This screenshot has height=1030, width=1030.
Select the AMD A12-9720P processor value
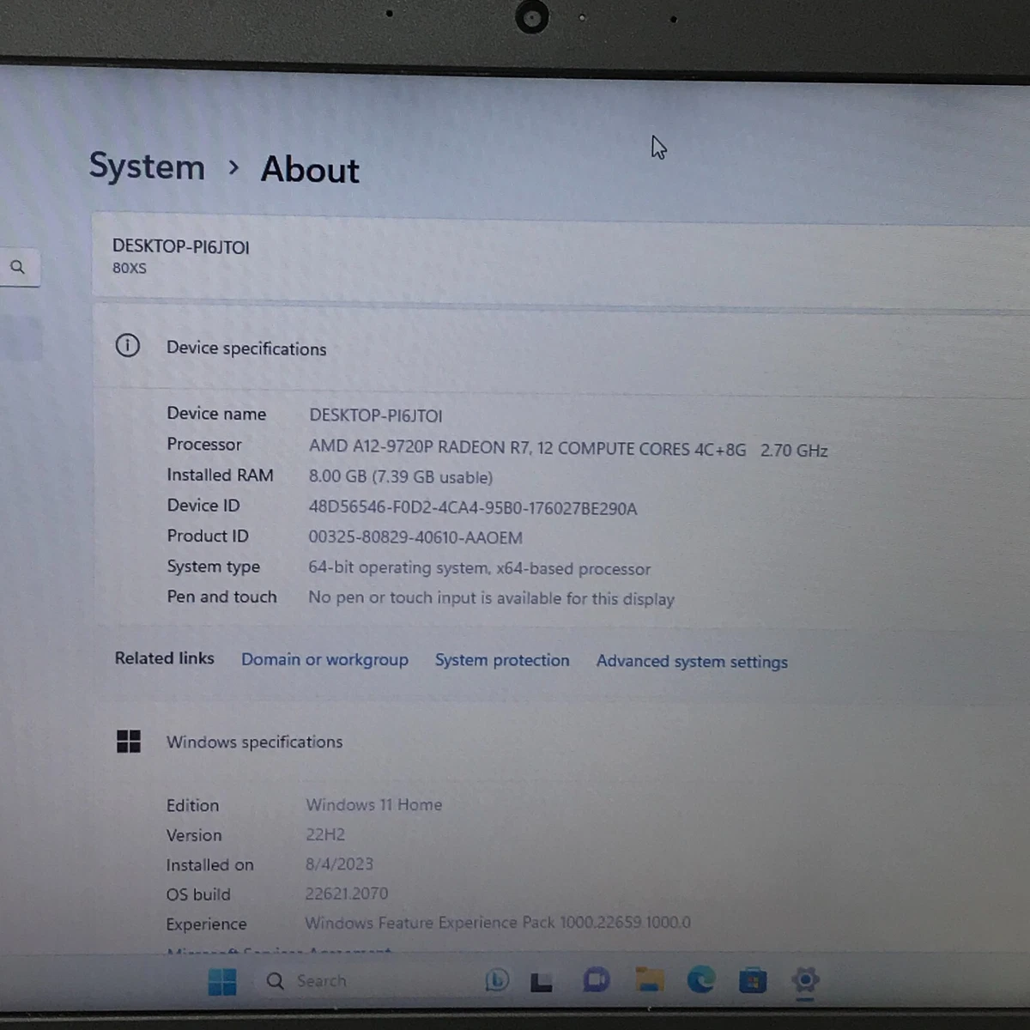(x=568, y=448)
